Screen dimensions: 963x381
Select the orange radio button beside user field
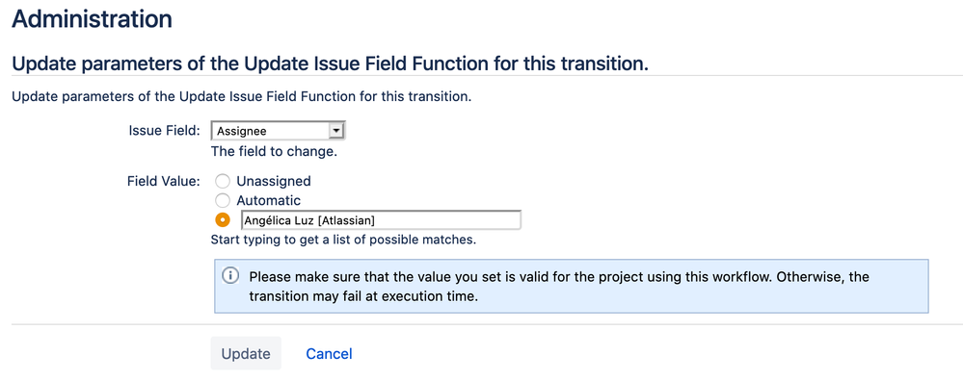(223, 220)
